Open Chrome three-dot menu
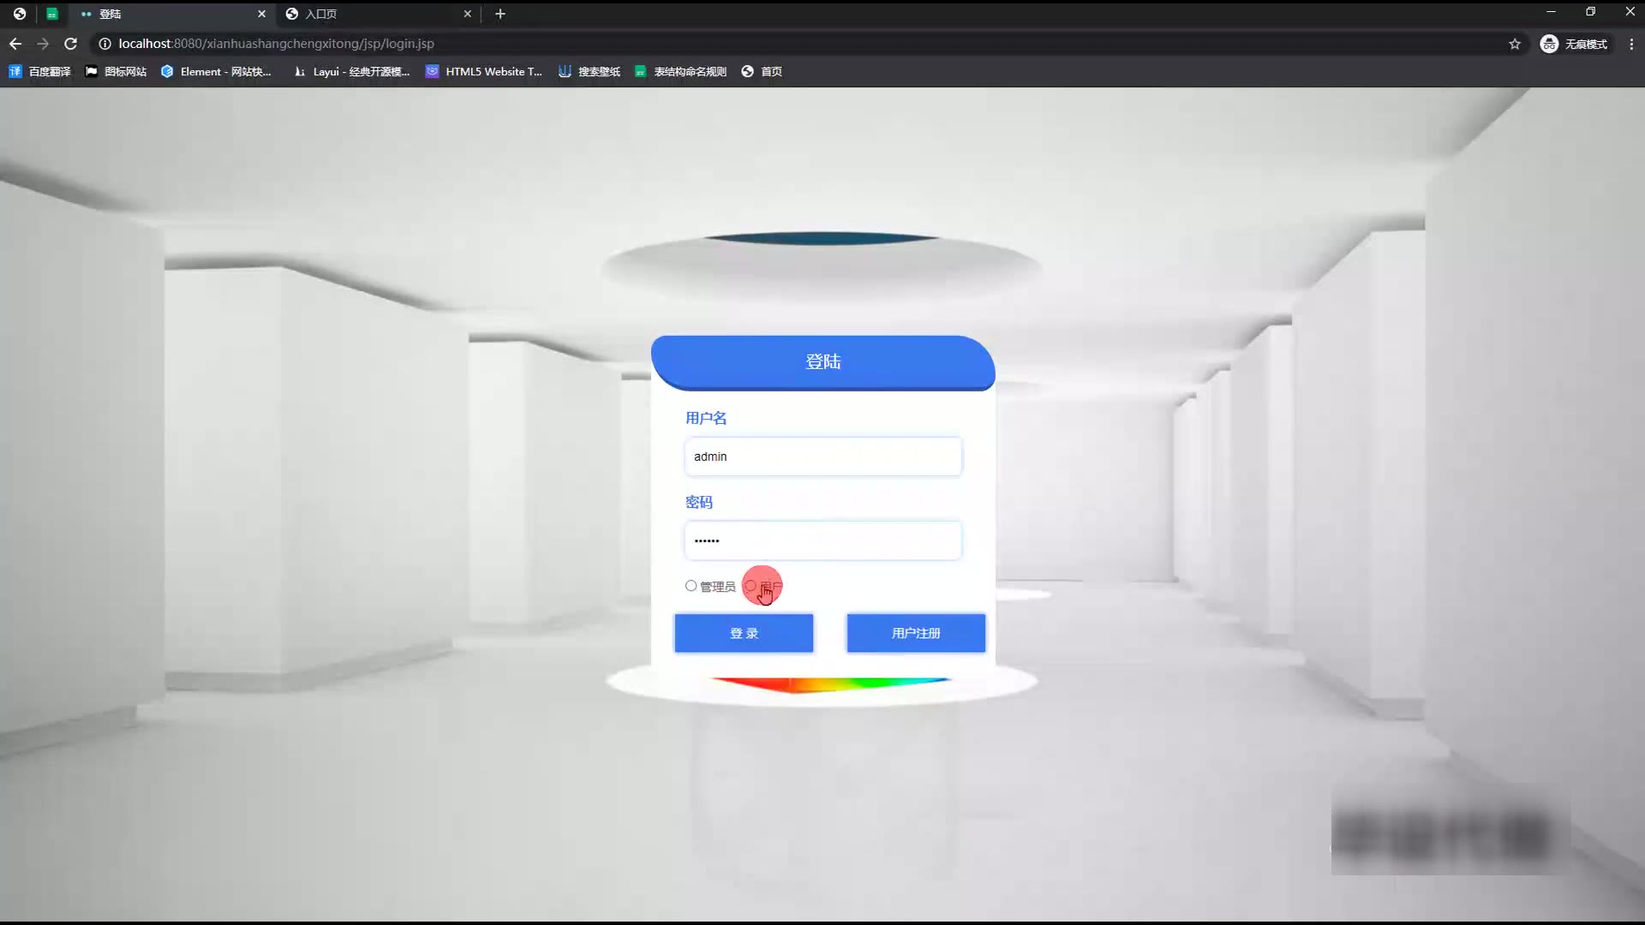The image size is (1645, 925). point(1630,44)
